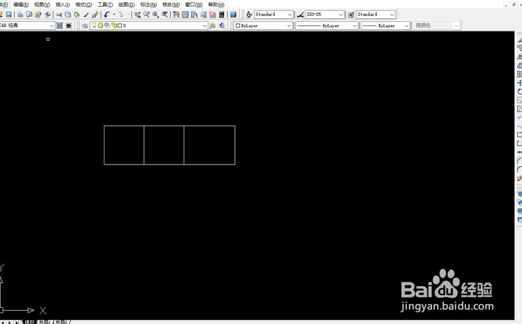Click the Undo arrow icon
The image size is (522, 324).
coord(106,15)
